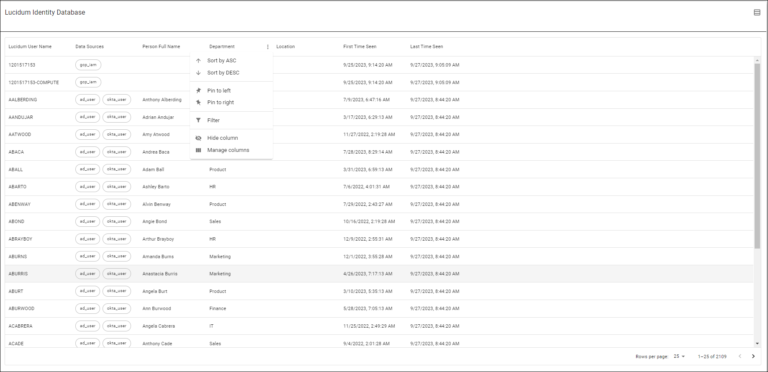The image size is (768, 372).
Task: Click gcp_iam chip in 1201517153-COMPUTE row
Action: [x=88, y=82]
